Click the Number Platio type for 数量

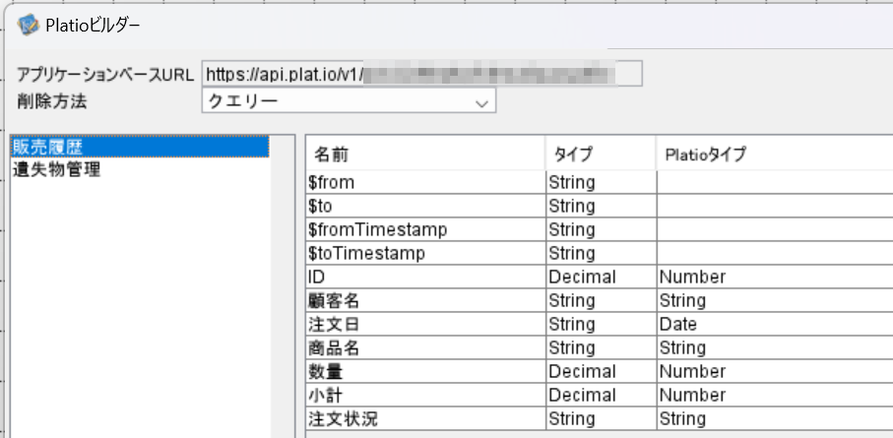(x=775, y=372)
